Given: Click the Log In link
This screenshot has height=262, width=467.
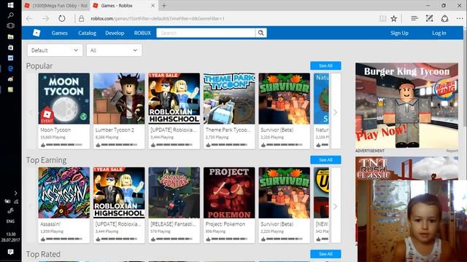Looking at the screenshot, I should tap(439, 33).
